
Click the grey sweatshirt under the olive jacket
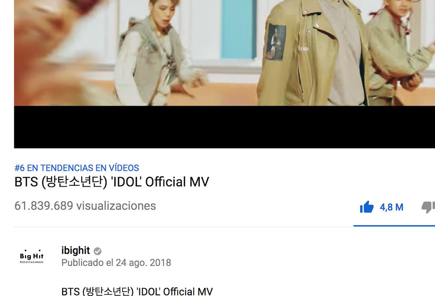(x=344, y=54)
